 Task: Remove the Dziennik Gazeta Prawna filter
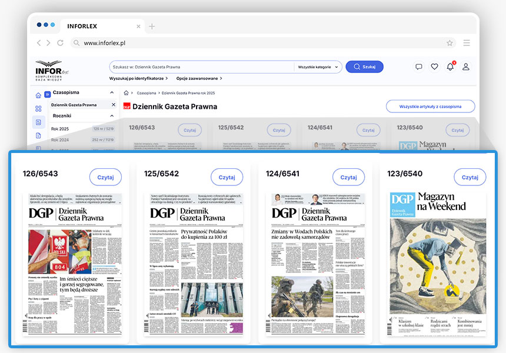click(114, 105)
